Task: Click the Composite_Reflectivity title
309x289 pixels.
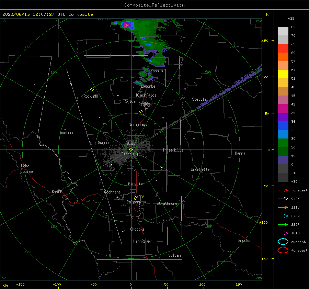Action: coord(154,5)
